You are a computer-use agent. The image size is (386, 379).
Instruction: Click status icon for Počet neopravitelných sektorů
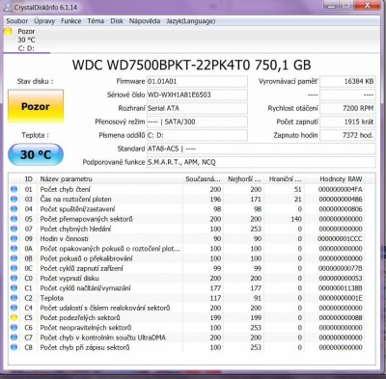(14, 328)
